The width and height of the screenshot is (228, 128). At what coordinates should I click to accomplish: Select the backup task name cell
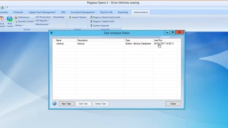(60, 43)
